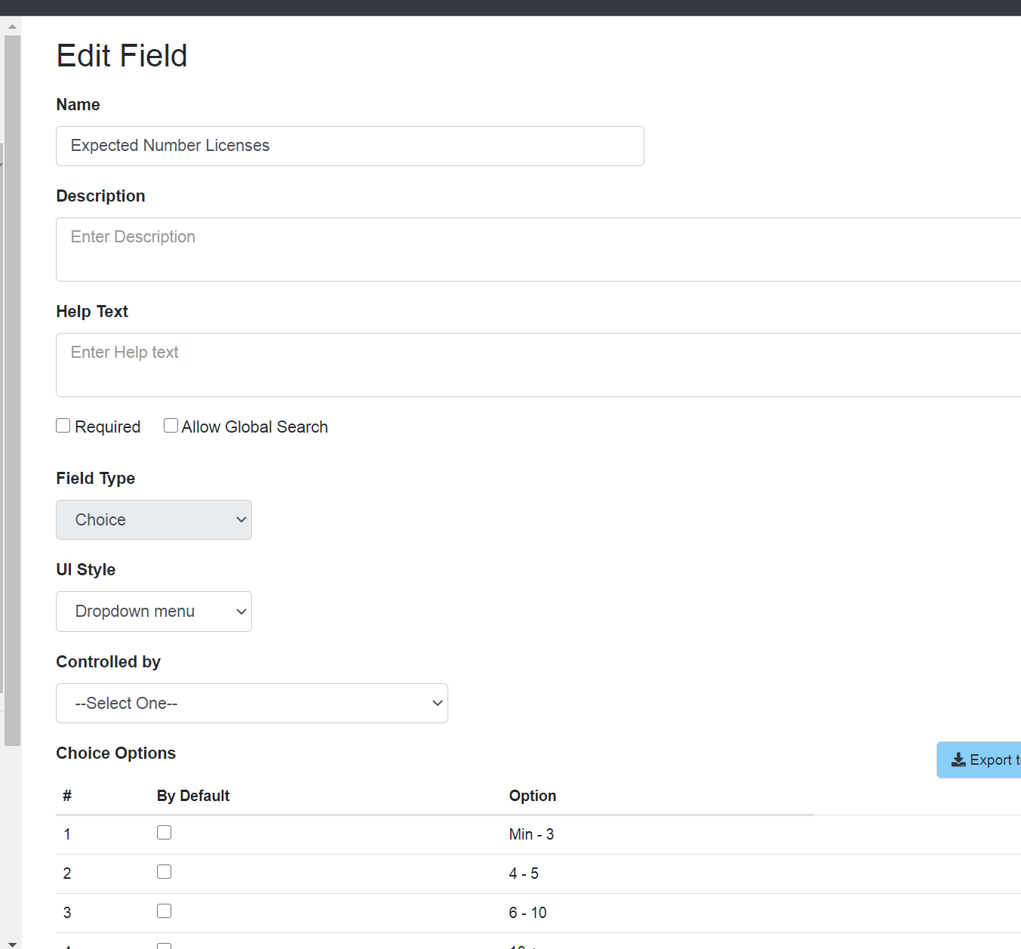Image resolution: width=1021 pixels, height=949 pixels.
Task: Set Min - 3 option as default
Action: 164,833
